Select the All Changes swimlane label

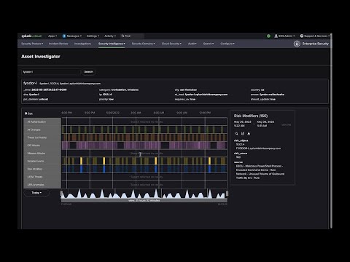pos(42,130)
